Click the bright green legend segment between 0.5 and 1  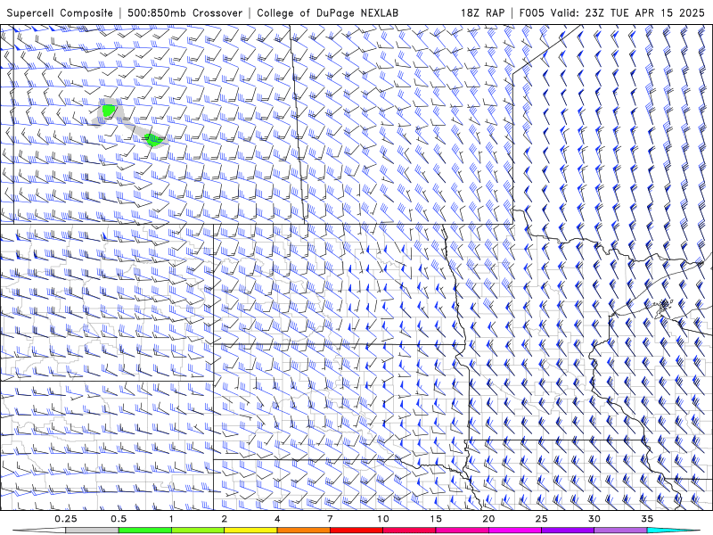pos(145,531)
